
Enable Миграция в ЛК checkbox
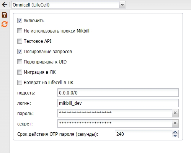[x=20, y=72]
